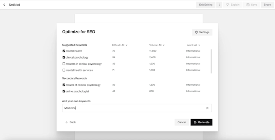Viewport: 275px width, 140px height.
Task: Check masters in clinical psychology keyword
Action: pyautogui.click(x=64, y=64)
